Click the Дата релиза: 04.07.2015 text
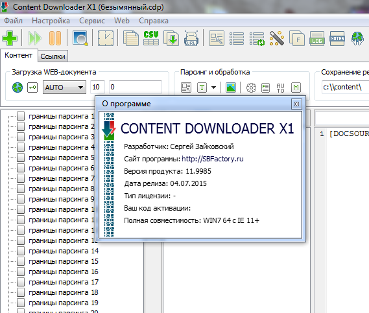Viewport: 369px width, 313px height. click(165, 183)
